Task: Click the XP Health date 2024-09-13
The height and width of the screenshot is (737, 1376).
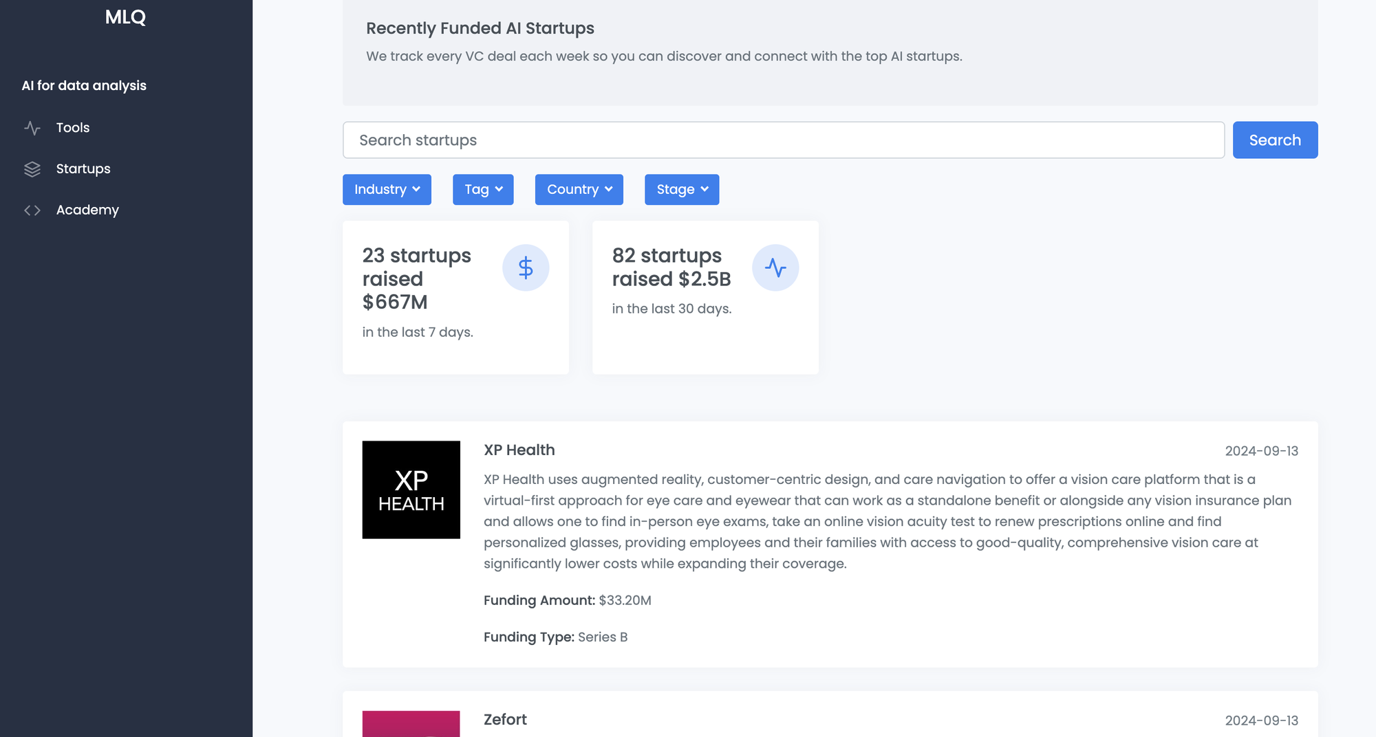Action: [x=1262, y=451]
